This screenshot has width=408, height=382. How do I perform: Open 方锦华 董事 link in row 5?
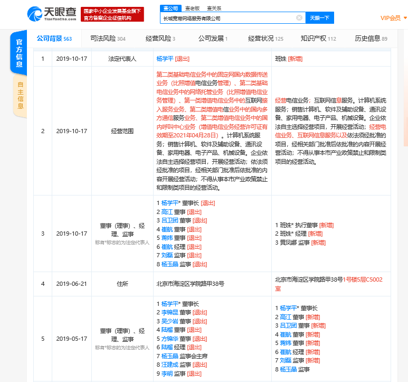pos(169,339)
